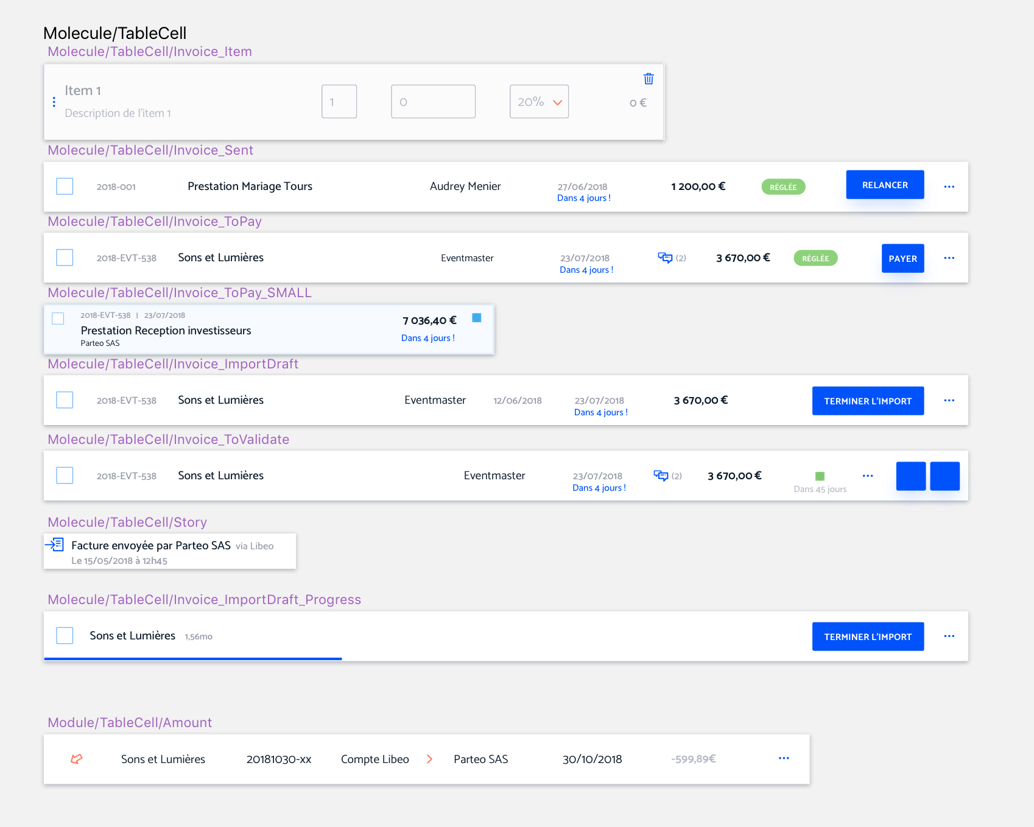Open the 20% VAT dropdown
Viewport: 1034px width, 827px height.
tap(539, 102)
